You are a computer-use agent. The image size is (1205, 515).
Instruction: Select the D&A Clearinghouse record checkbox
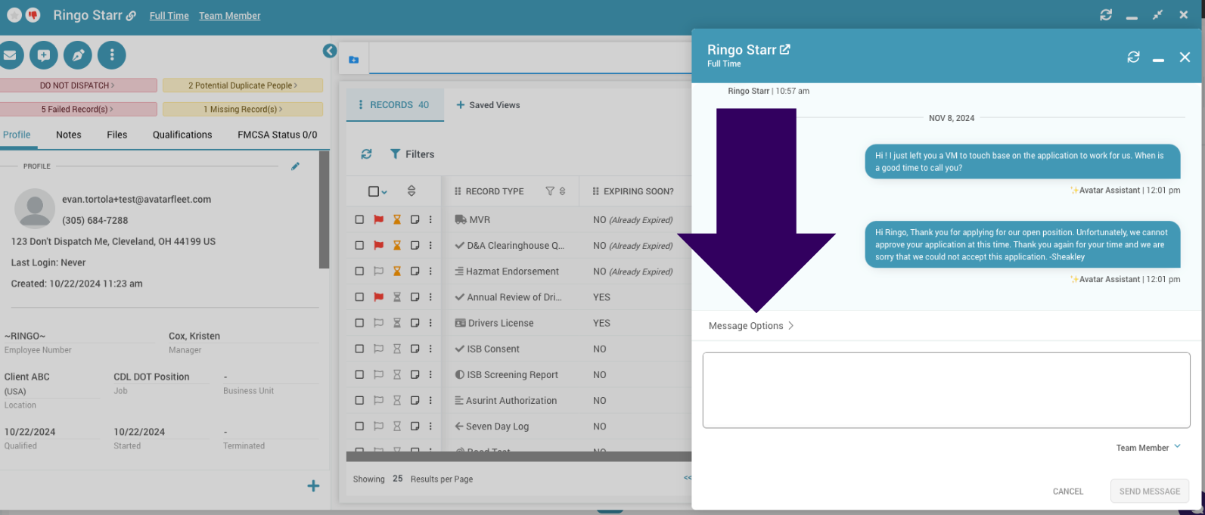pos(359,246)
